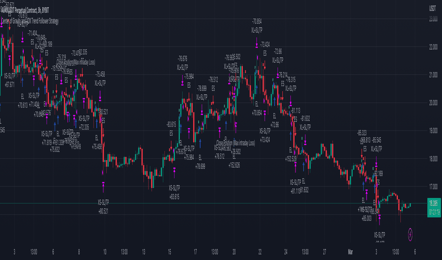Click the 21.000 price axis label
Viewport: 442px width, 260px height.
point(433,75)
